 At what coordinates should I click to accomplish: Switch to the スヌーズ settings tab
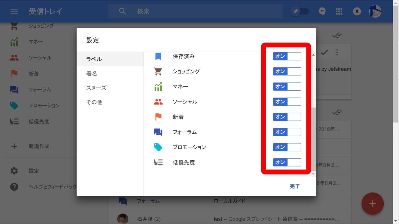click(x=96, y=88)
